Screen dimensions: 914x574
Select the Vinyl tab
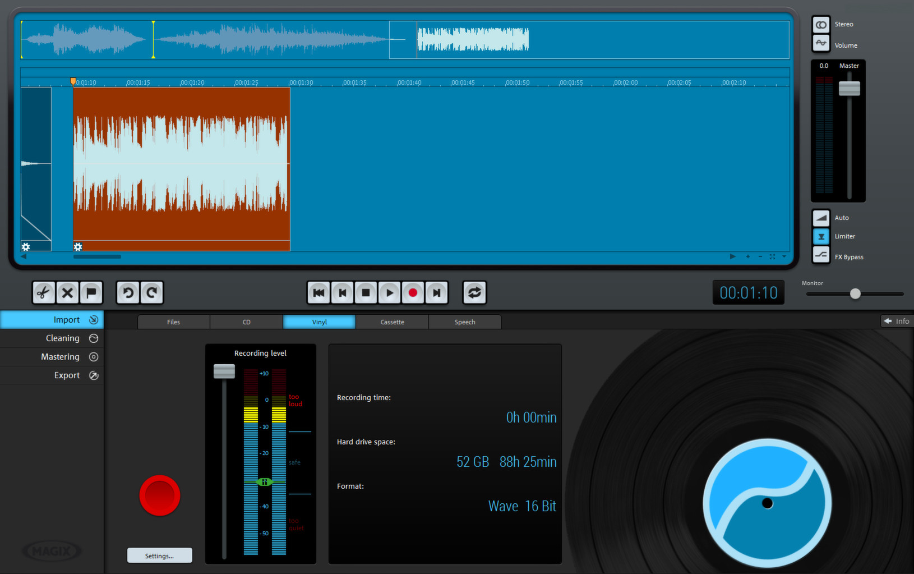(x=320, y=322)
